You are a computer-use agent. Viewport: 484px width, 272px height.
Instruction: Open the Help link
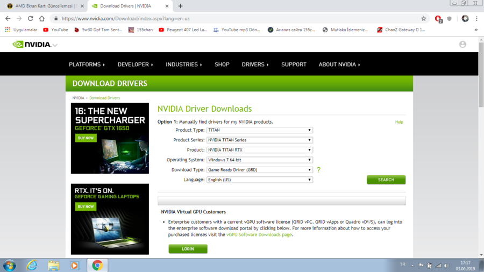(x=399, y=122)
